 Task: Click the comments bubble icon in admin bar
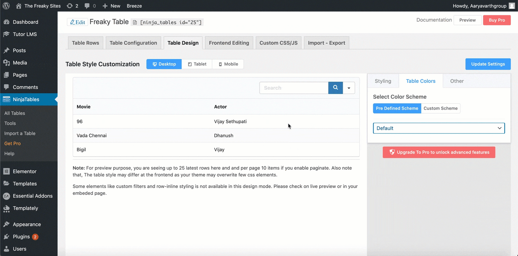87,6
